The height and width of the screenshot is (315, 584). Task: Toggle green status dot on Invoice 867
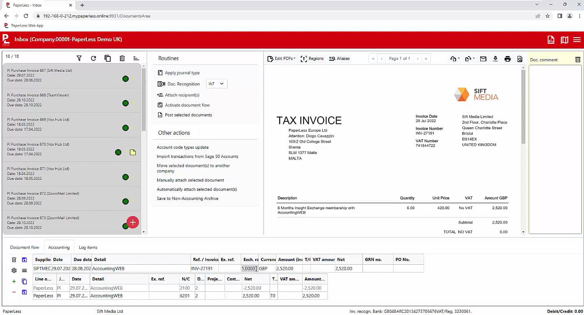[126, 79]
